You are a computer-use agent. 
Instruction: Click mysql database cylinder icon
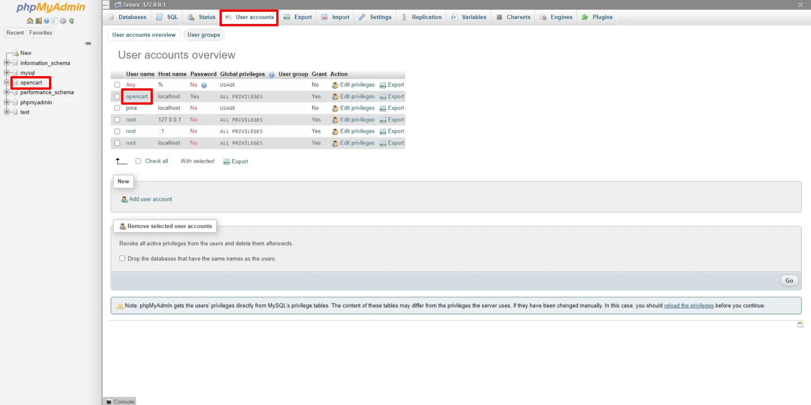tap(15, 73)
